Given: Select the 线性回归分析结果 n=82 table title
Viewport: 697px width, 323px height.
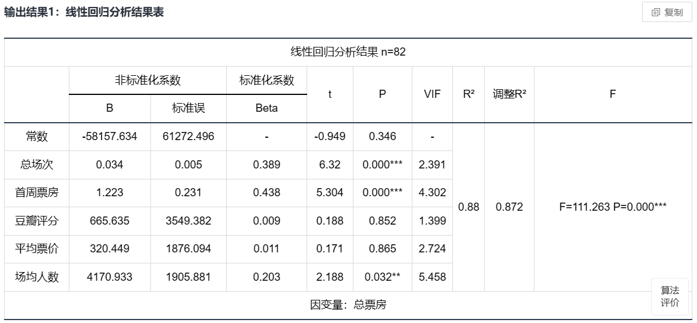Looking at the screenshot, I should [x=348, y=52].
